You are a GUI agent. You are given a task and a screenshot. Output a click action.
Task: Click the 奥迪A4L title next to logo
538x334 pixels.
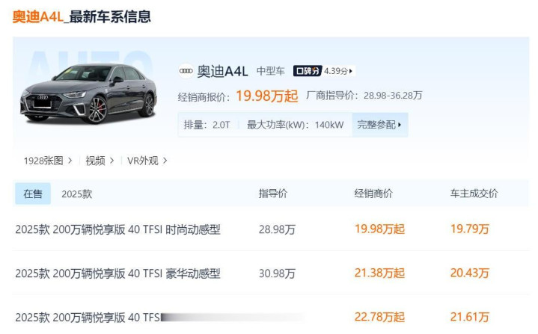(x=222, y=72)
